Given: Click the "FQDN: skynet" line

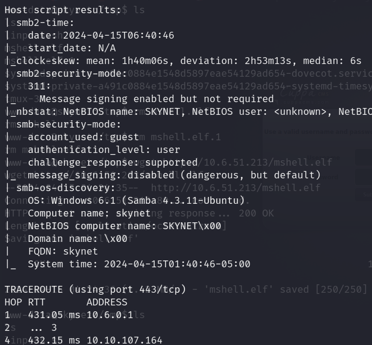Looking at the screenshot, I should (x=63, y=252).
